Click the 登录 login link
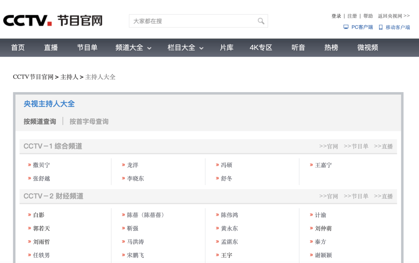419x263 pixels. tap(336, 16)
